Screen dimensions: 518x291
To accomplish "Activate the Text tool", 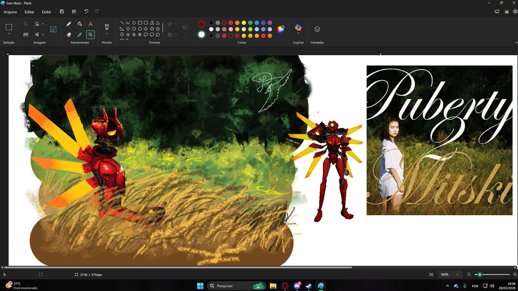I will coord(91,24).
